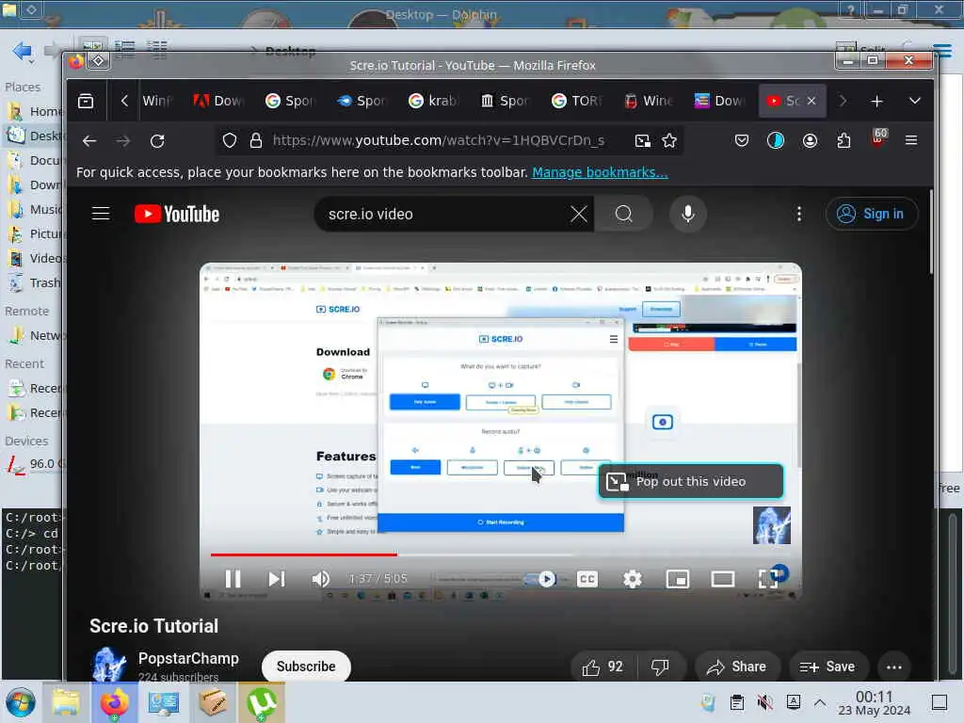The height and width of the screenshot is (723, 964).
Task: Open file manager from the taskbar
Action: [66, 702]
